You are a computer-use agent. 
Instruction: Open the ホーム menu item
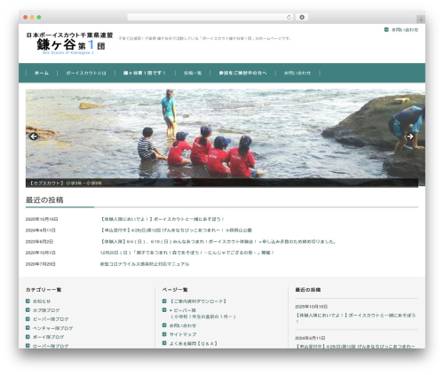[x=42, y=73]
